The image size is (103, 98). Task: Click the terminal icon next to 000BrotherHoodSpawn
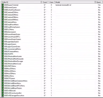pyautogui.click(x=3, y=10)
